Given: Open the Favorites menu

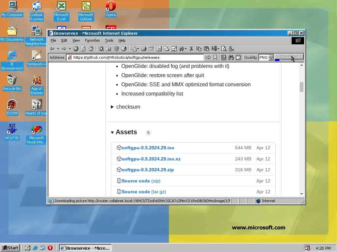Looking at the screenshot, I should point(92,40).
